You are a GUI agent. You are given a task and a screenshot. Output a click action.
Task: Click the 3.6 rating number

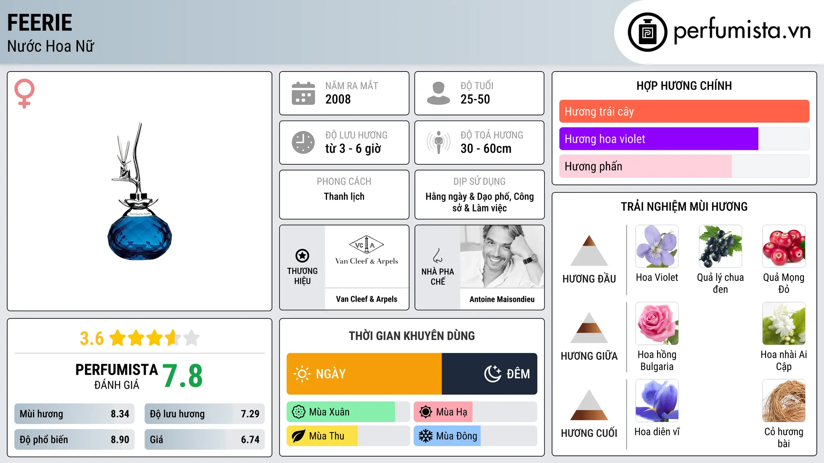(92, 338)
